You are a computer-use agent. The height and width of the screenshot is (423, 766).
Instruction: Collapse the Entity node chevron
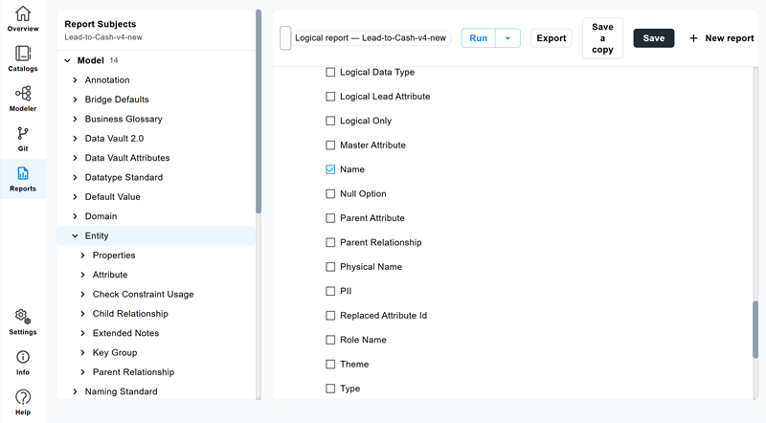76,236
